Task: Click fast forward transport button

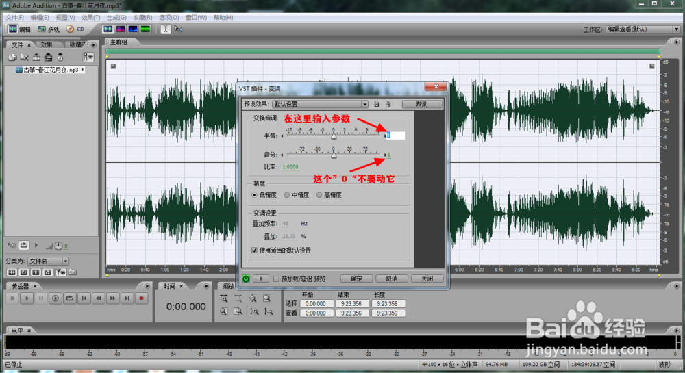Action: (113, 298)
